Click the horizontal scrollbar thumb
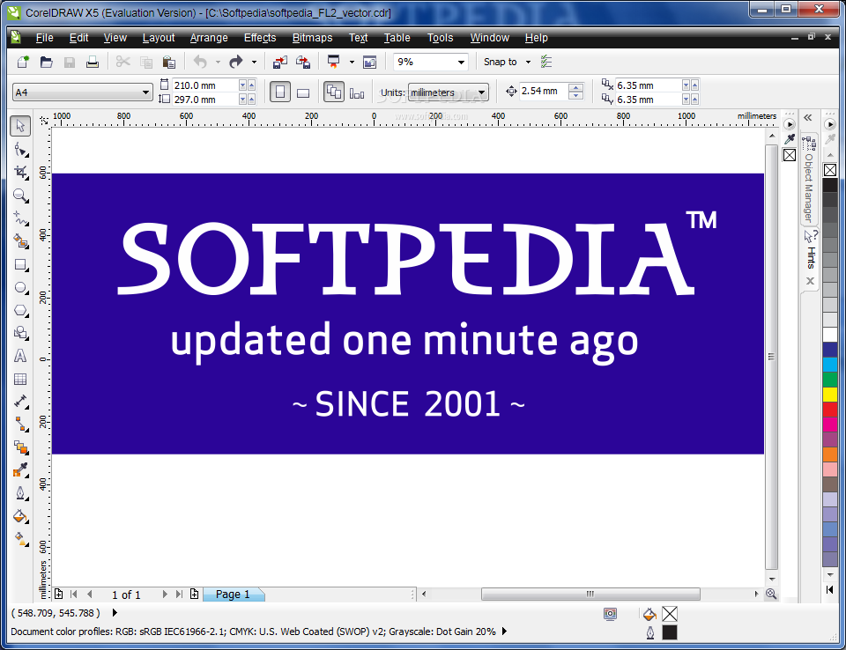Screen dimensions: 846x650 [x=590, y=595]
